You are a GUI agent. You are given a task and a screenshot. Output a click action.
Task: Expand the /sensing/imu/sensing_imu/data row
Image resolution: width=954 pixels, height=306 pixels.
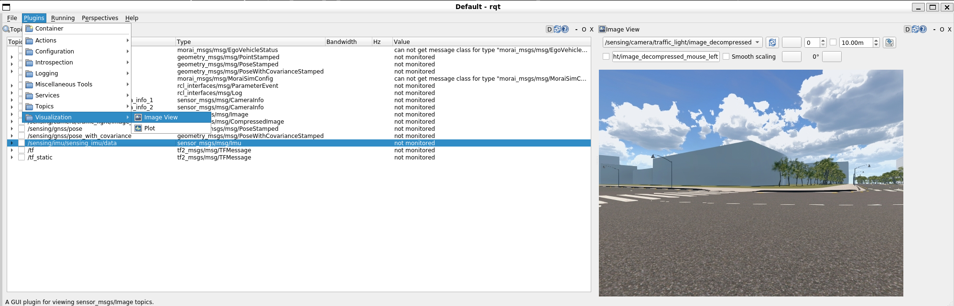click(x=12, y=143)
